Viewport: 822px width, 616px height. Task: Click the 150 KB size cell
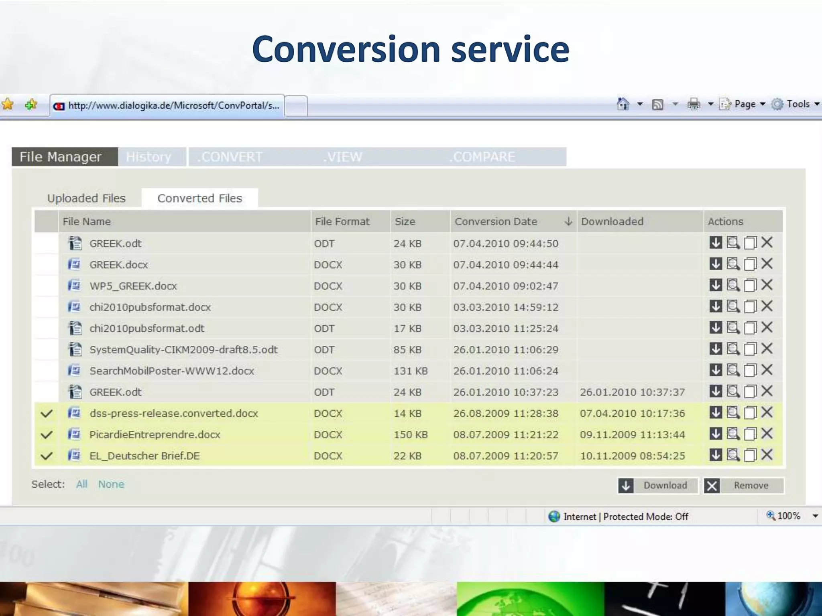[411, 434]
